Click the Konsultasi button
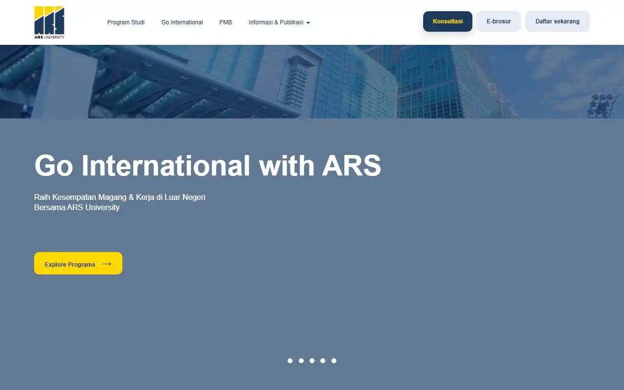 (448, 21)
